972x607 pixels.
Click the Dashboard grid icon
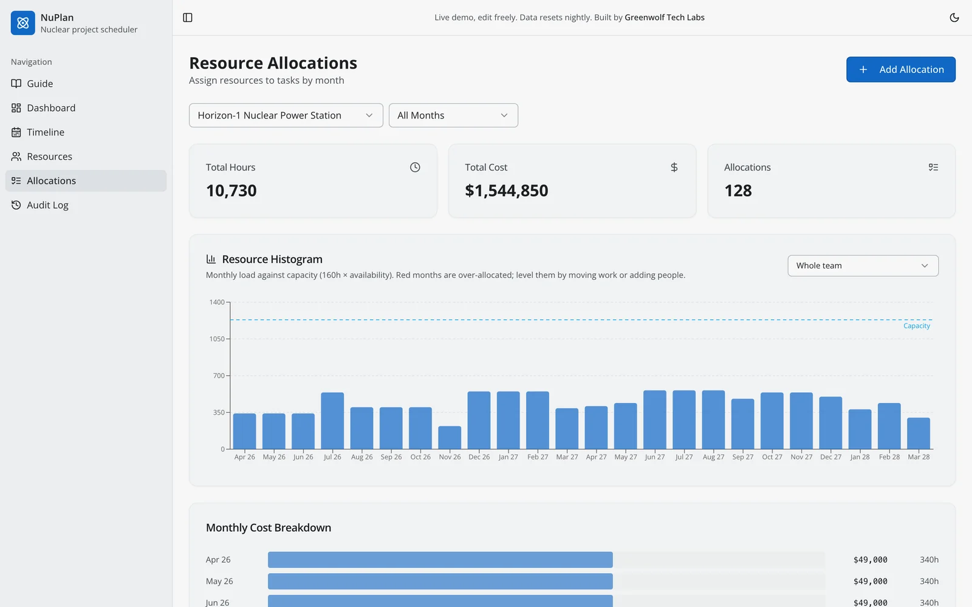pyautogui.click(x=16, y=108)
